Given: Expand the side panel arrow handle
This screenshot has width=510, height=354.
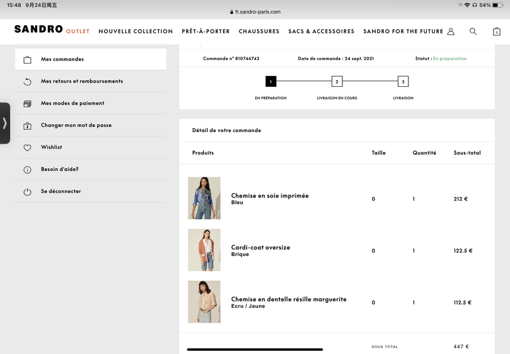Looking at the screenshot, I should pos(5,123).
